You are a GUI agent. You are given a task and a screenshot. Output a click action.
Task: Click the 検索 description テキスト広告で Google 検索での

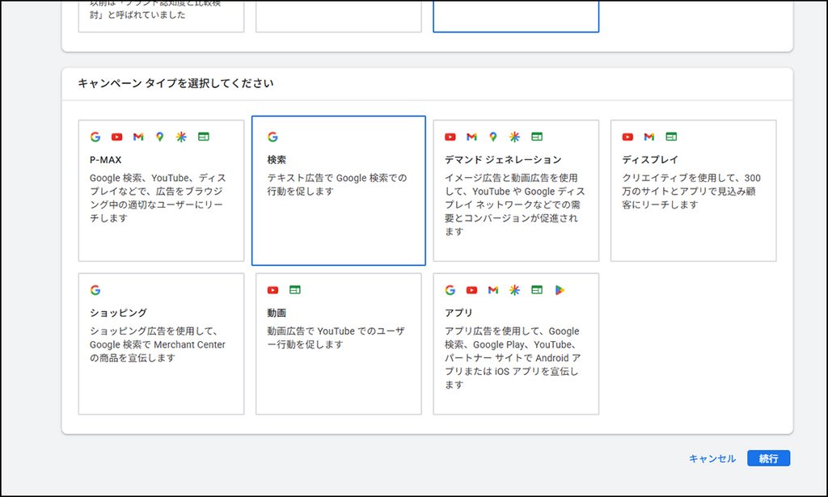(337, 185)
